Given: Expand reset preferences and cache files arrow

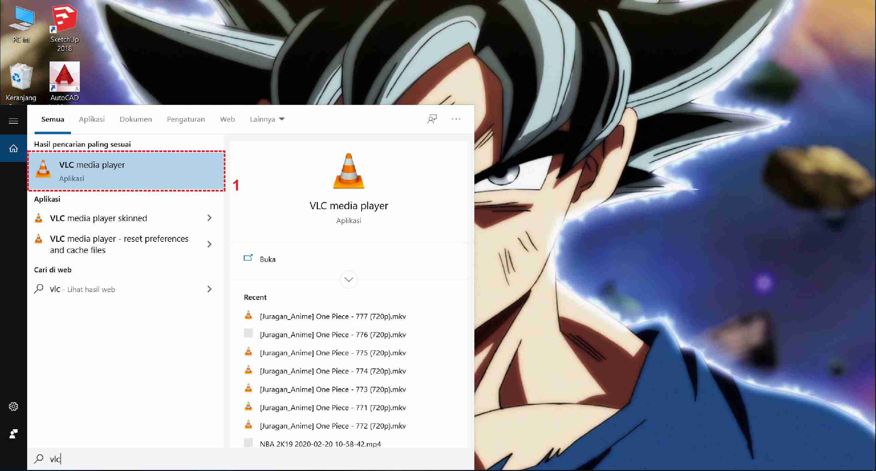Looking at the screenshot, I should coord(209,244).
